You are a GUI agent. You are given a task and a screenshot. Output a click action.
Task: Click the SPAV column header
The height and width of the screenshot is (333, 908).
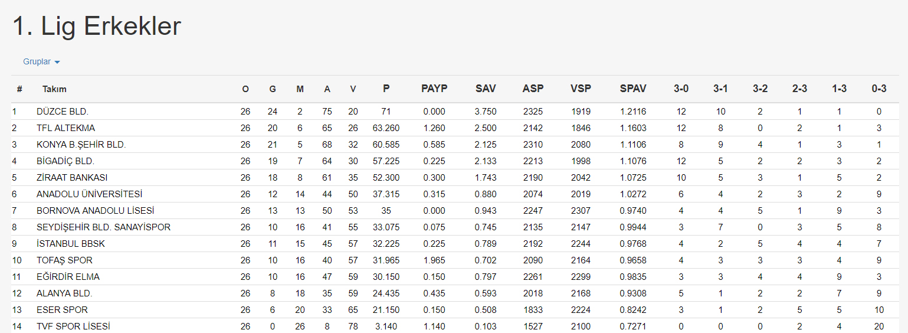pos(633,89)
